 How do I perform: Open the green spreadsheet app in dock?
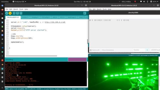point(2,27)
